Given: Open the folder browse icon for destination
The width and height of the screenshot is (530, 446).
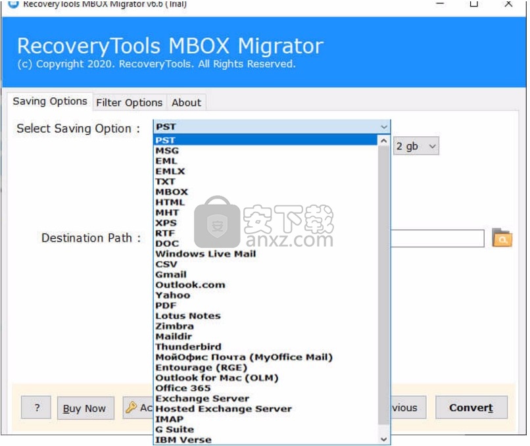Looking at the screenshot, I should (502, 238).
